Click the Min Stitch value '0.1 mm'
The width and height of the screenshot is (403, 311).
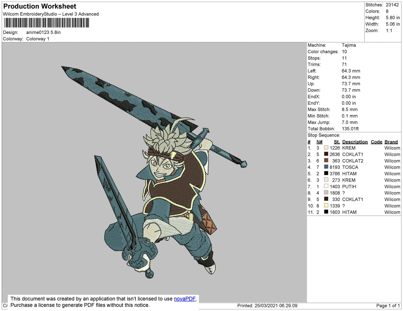pyautogui.click(x=349, y=116)
